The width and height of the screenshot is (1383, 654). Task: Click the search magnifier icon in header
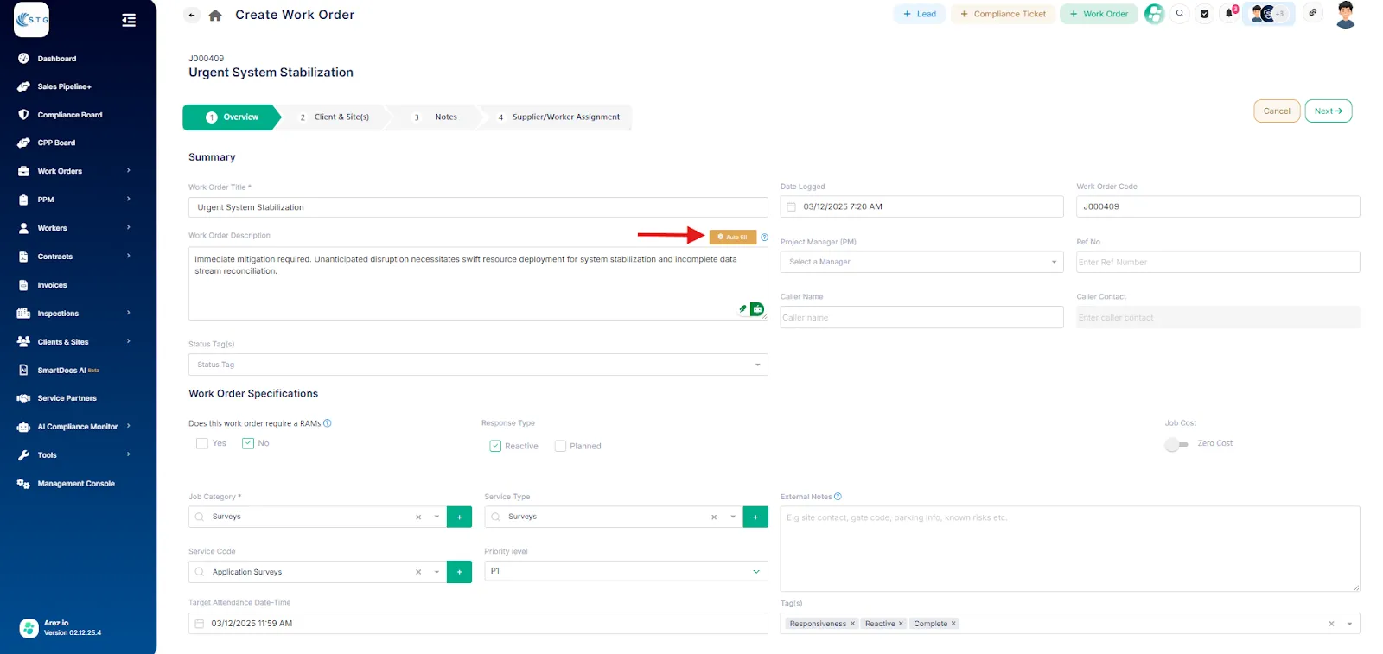1180,14
